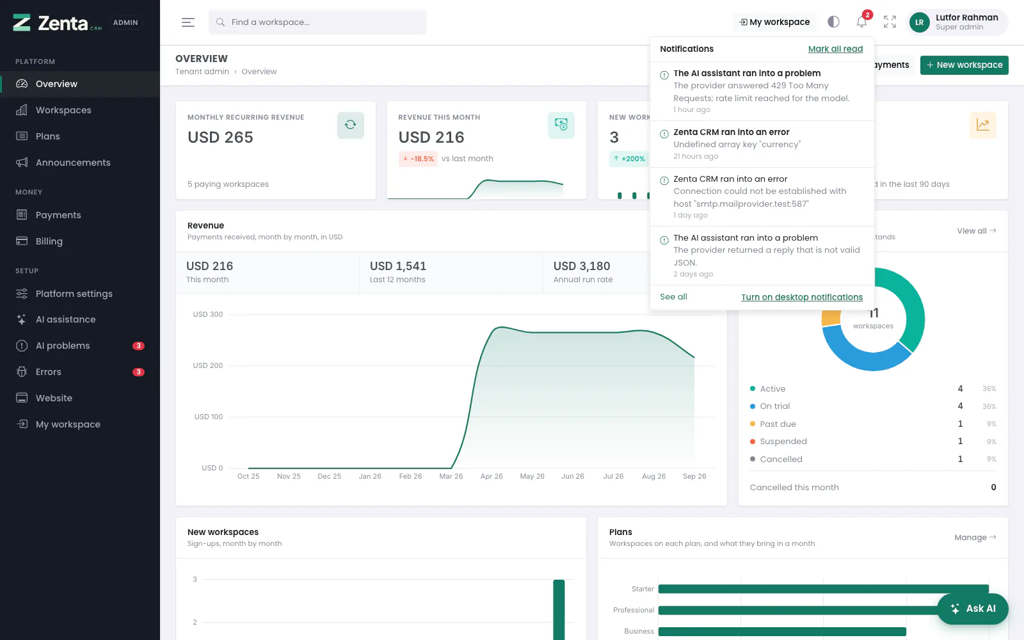Click the Find a workspace search field
Image resolution: width=1024 pixels, height=640 pixels.
click(x=317, y=22)
